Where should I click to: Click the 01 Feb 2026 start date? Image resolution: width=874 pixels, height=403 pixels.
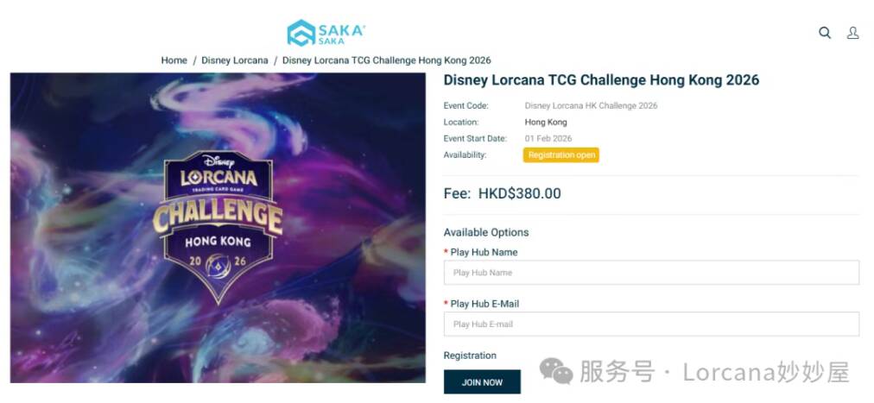(548, 139)
